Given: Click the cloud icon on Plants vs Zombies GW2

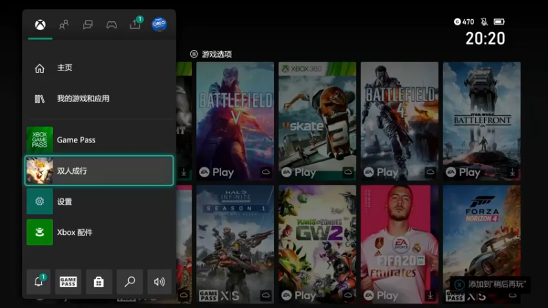Looking at the screenshot, I should point(348,295).
